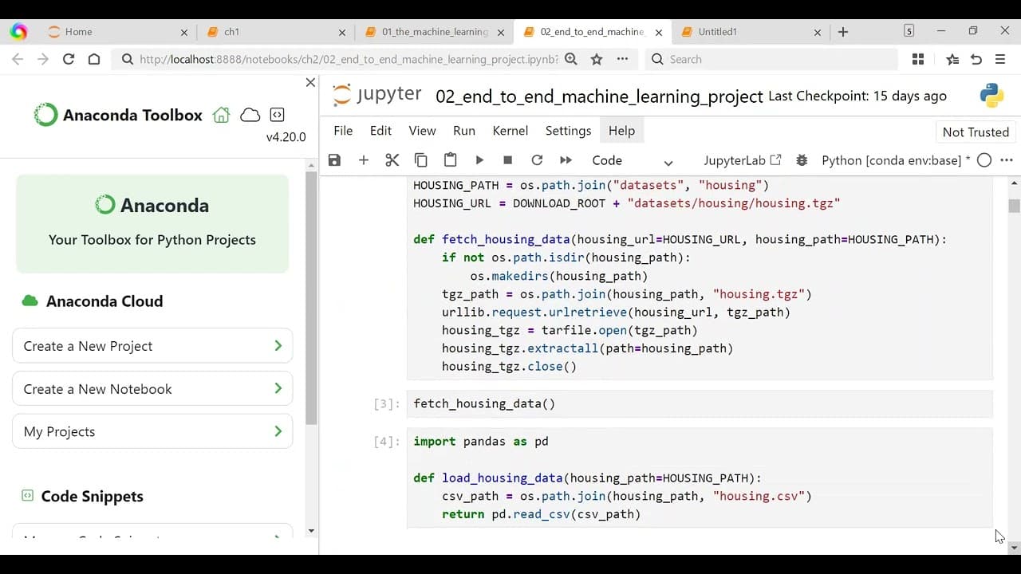Close the ch1 browser tab
Image resolution: width=1021 pixels, height=574 pixels.
click(x=342, y=32)
